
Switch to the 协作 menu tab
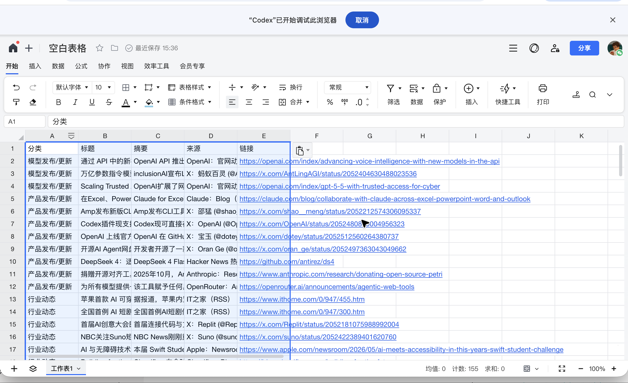pos(104,66)
